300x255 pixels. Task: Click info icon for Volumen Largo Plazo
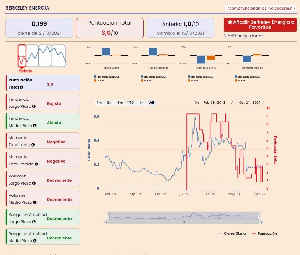34,183
